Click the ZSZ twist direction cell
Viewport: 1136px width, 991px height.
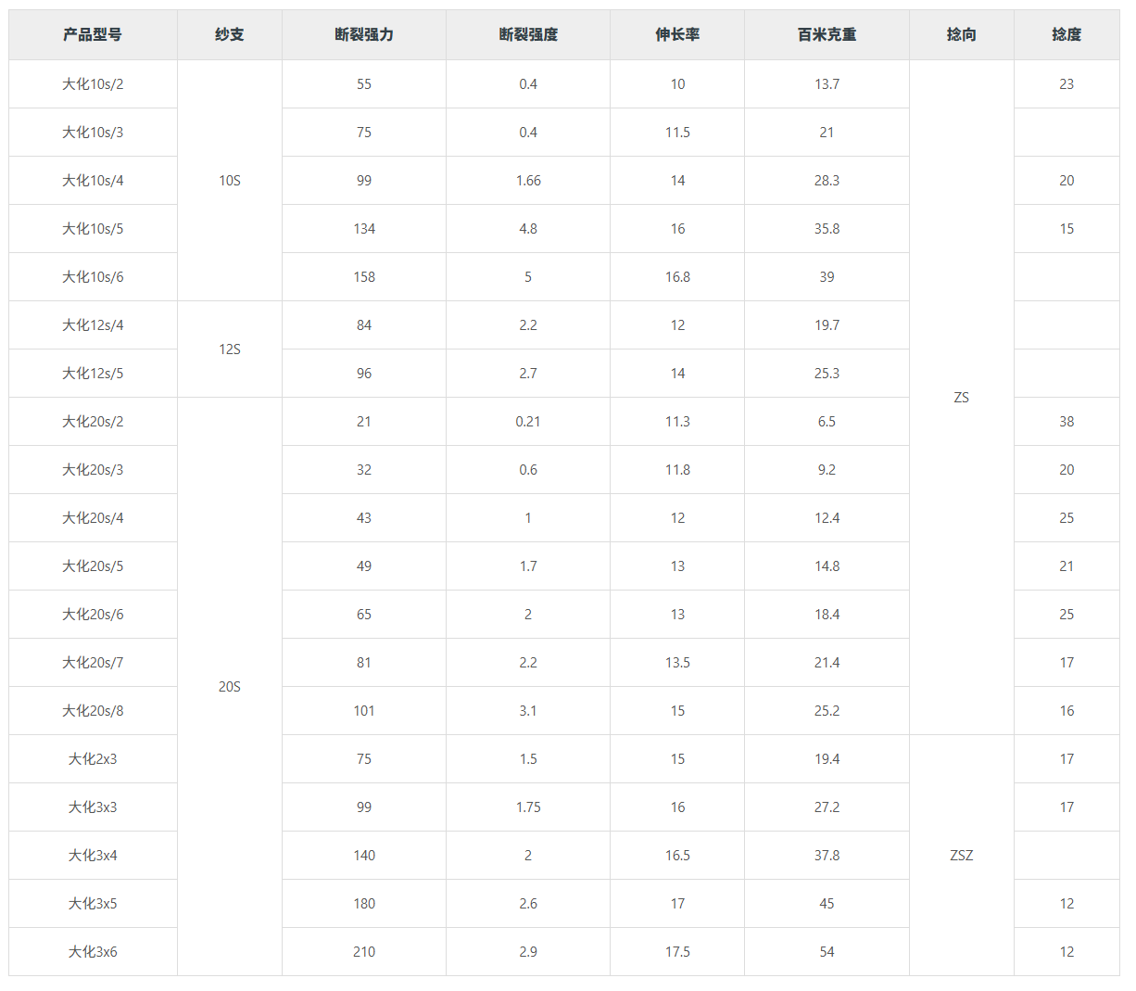point(962,856)
